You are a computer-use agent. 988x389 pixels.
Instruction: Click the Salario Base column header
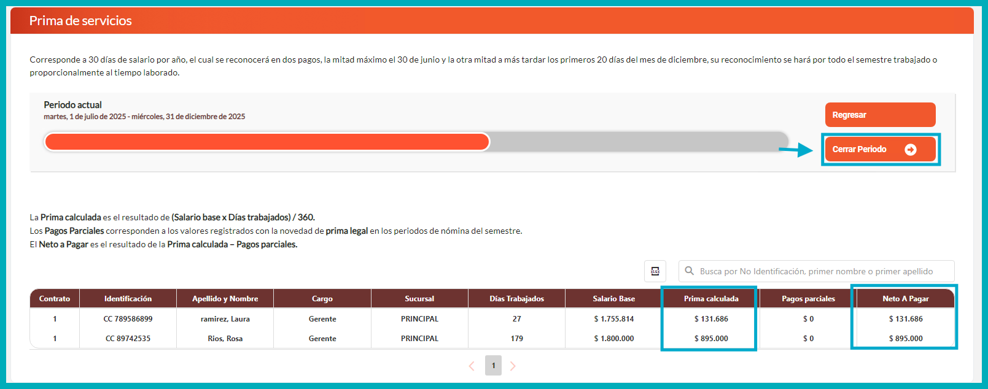613,299
